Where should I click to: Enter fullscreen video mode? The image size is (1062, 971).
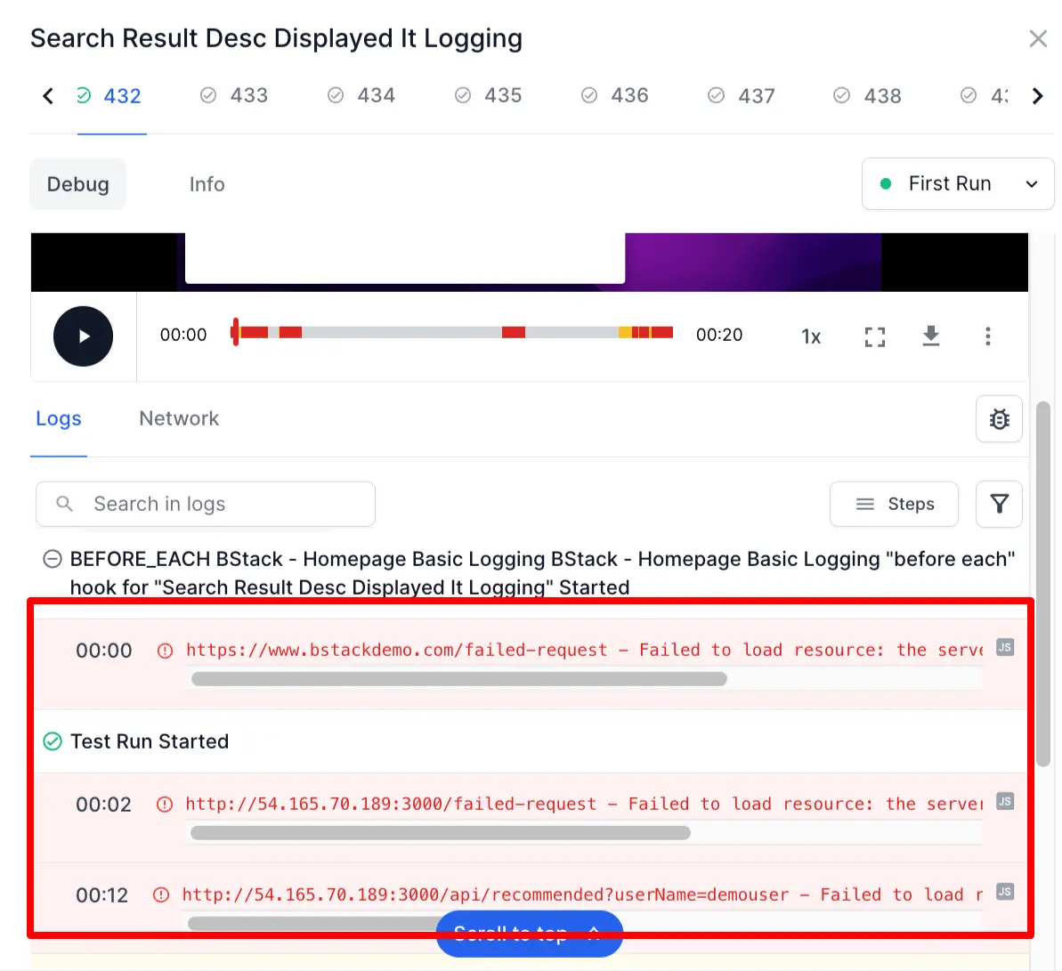tap(874, 336)
